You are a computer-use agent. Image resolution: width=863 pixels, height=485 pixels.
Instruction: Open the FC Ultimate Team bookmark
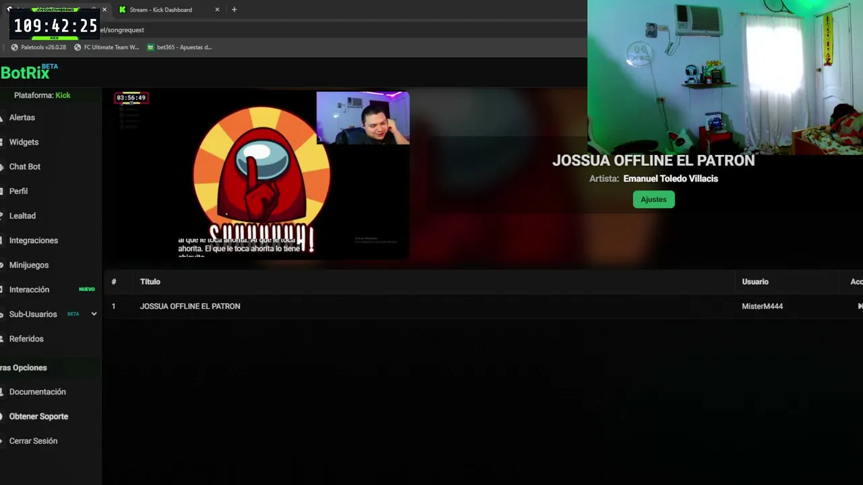[107, 47]
